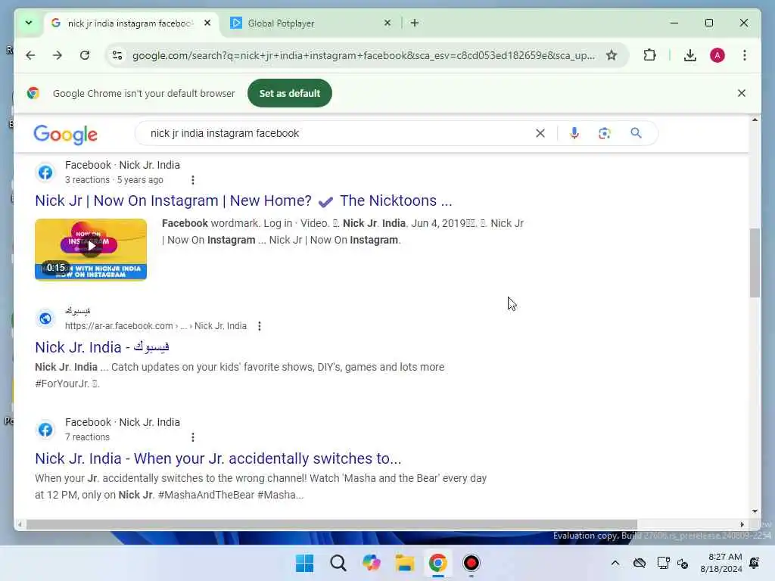The image size is (775, 581).
Task: Open the clock and date panel
Action: (721, 563)
